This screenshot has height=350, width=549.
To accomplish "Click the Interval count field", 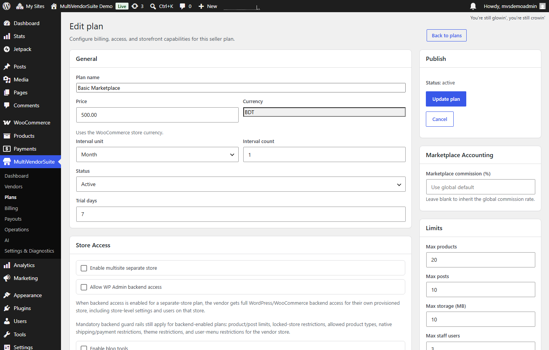I will [x=324, y=154].
